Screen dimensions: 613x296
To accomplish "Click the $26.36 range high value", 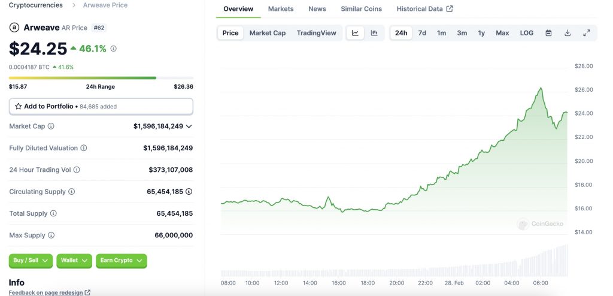I will pyautogui.click(x=183, y=86).
